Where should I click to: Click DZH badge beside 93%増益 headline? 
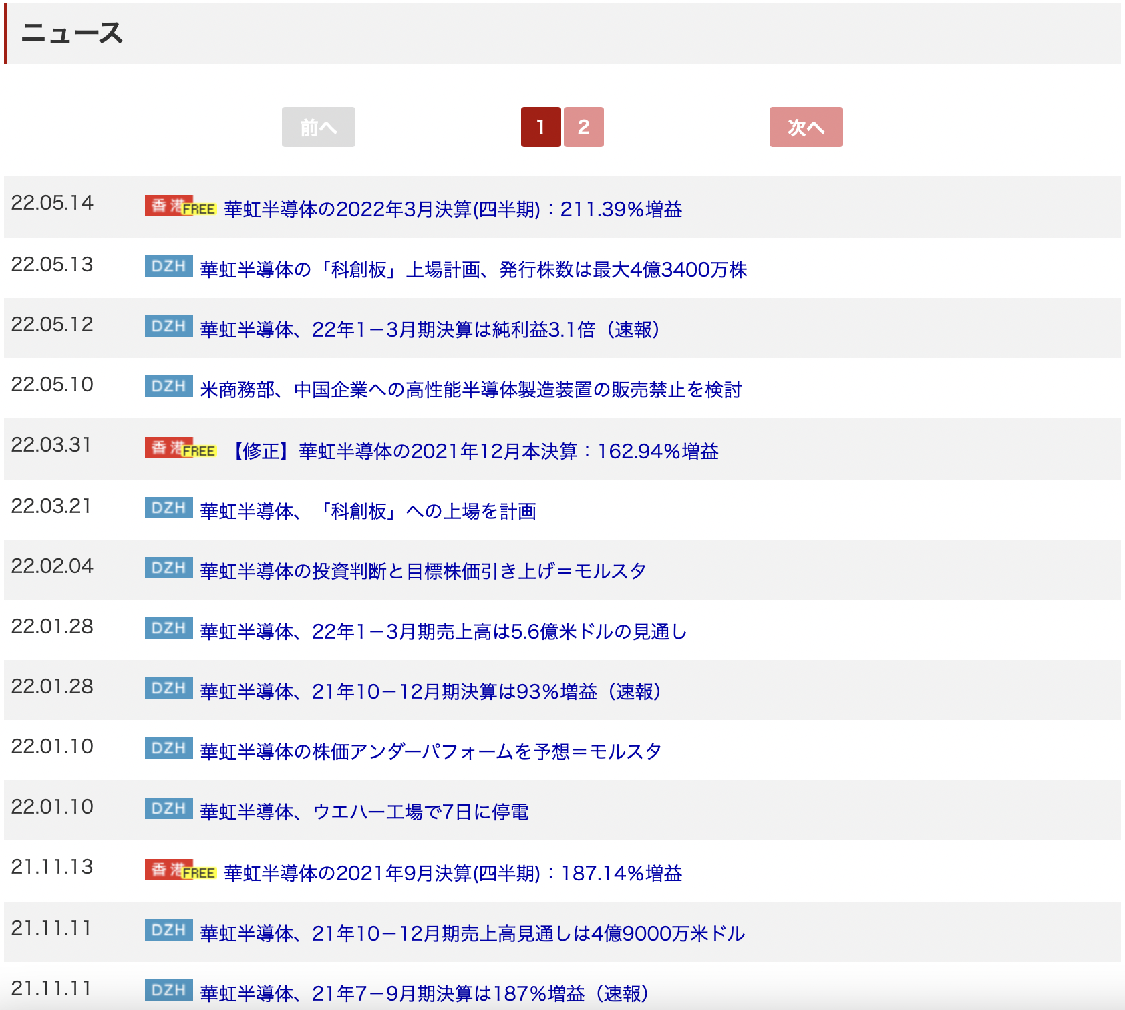coord(169,688)
